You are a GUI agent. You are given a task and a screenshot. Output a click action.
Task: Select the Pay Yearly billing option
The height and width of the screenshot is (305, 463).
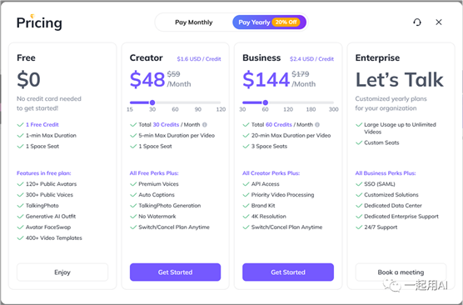pos(254,22)
